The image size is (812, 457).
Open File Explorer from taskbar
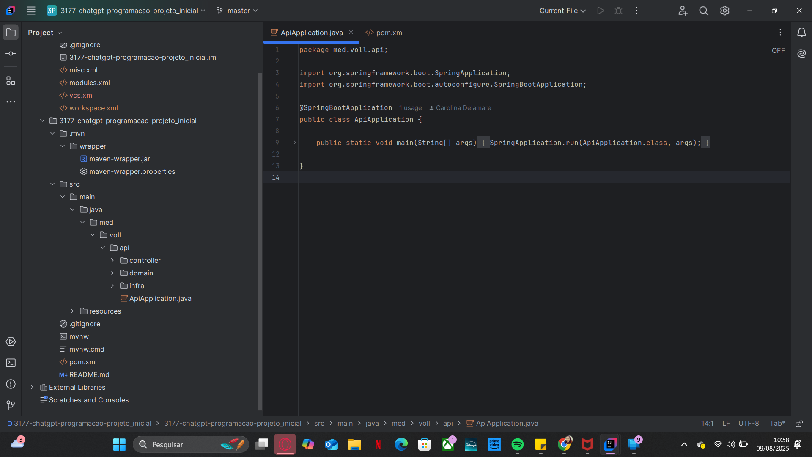pos(355,444)
